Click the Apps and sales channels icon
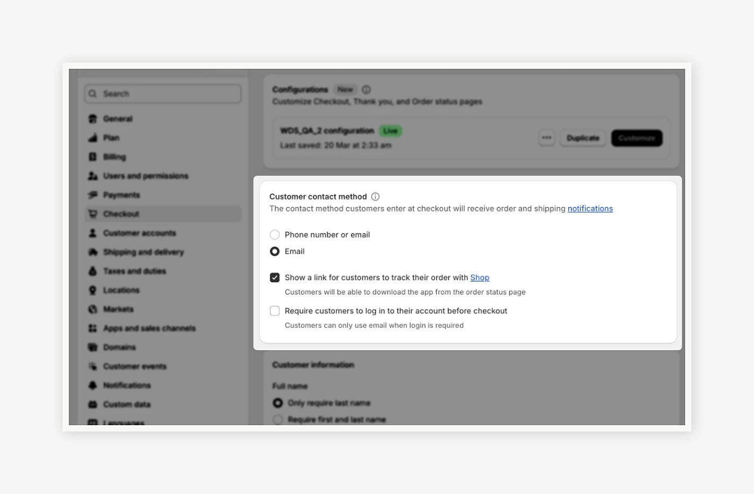 pyautogui.click(x=93, y=328)
